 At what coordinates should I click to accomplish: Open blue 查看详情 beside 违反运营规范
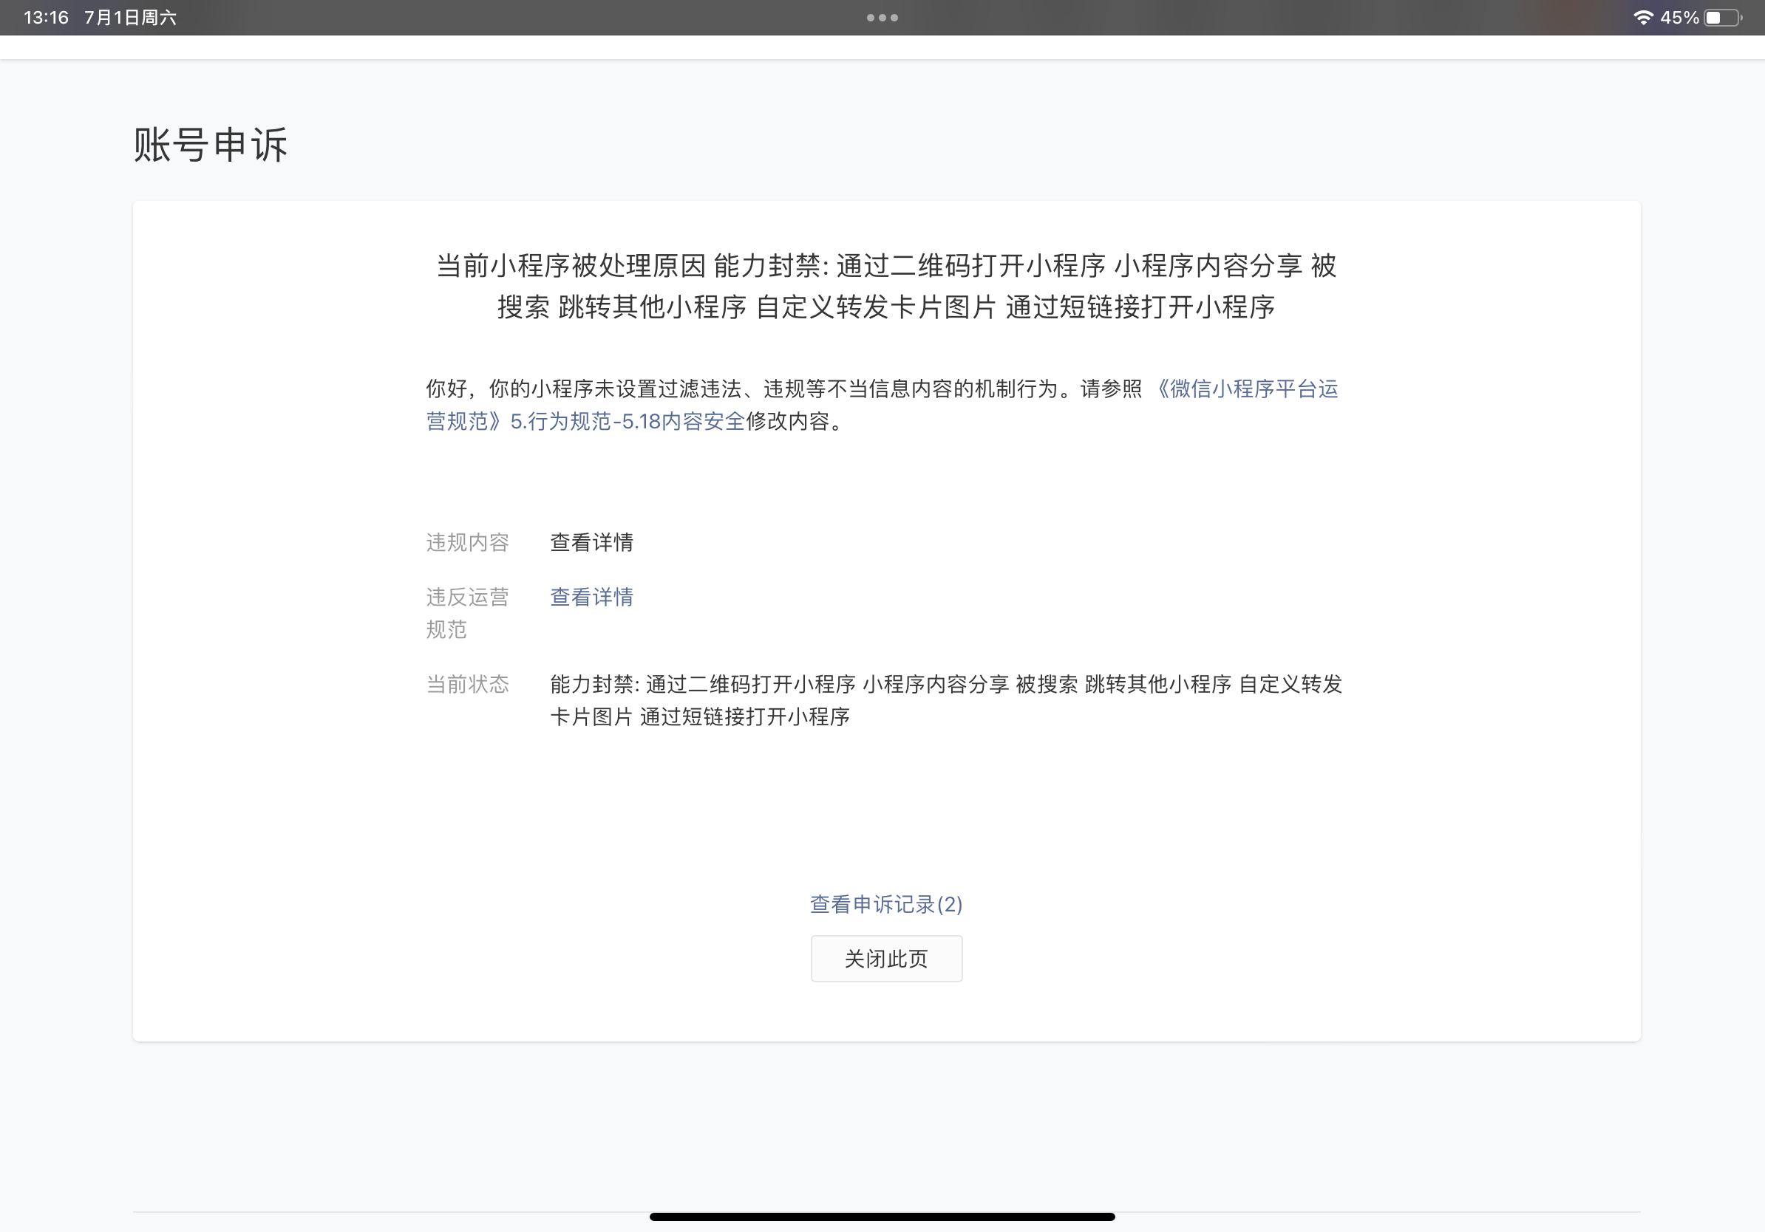tap(591, 597)
